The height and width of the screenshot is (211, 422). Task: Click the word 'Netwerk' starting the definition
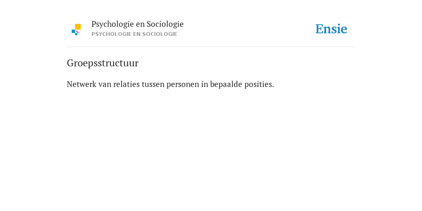82,84
